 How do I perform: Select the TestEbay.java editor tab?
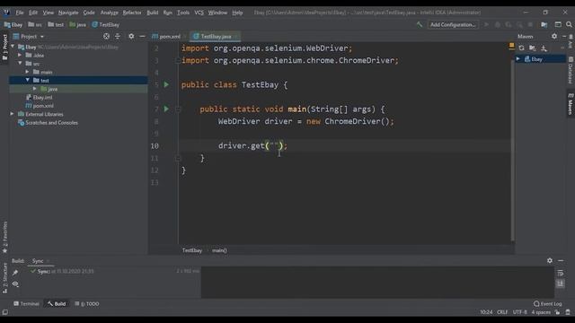tap(216, 36)
